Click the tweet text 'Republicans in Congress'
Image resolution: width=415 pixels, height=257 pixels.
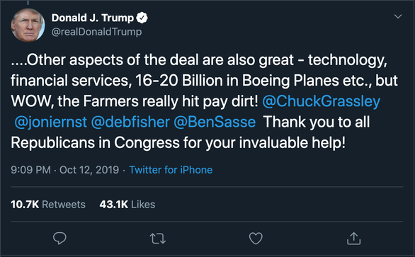(96, 143)
